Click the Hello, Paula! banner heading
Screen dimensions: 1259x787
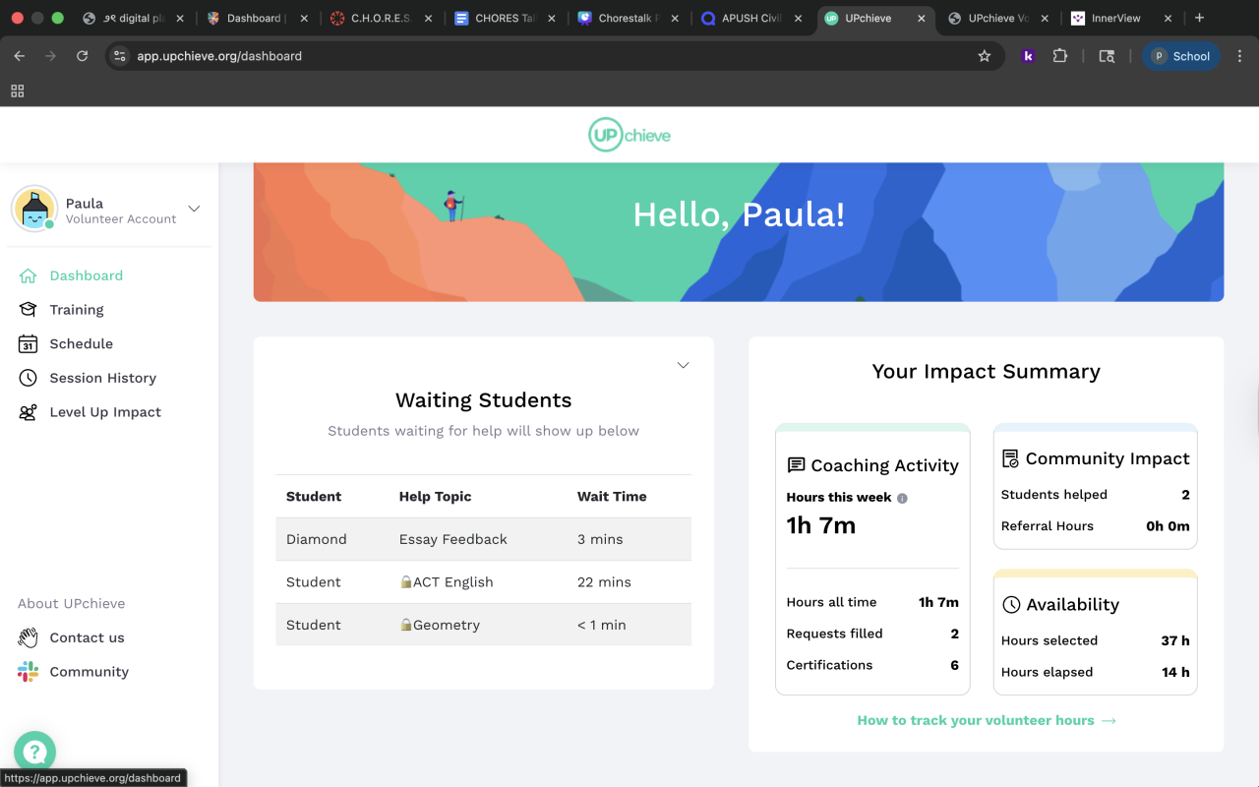point(739,214)
